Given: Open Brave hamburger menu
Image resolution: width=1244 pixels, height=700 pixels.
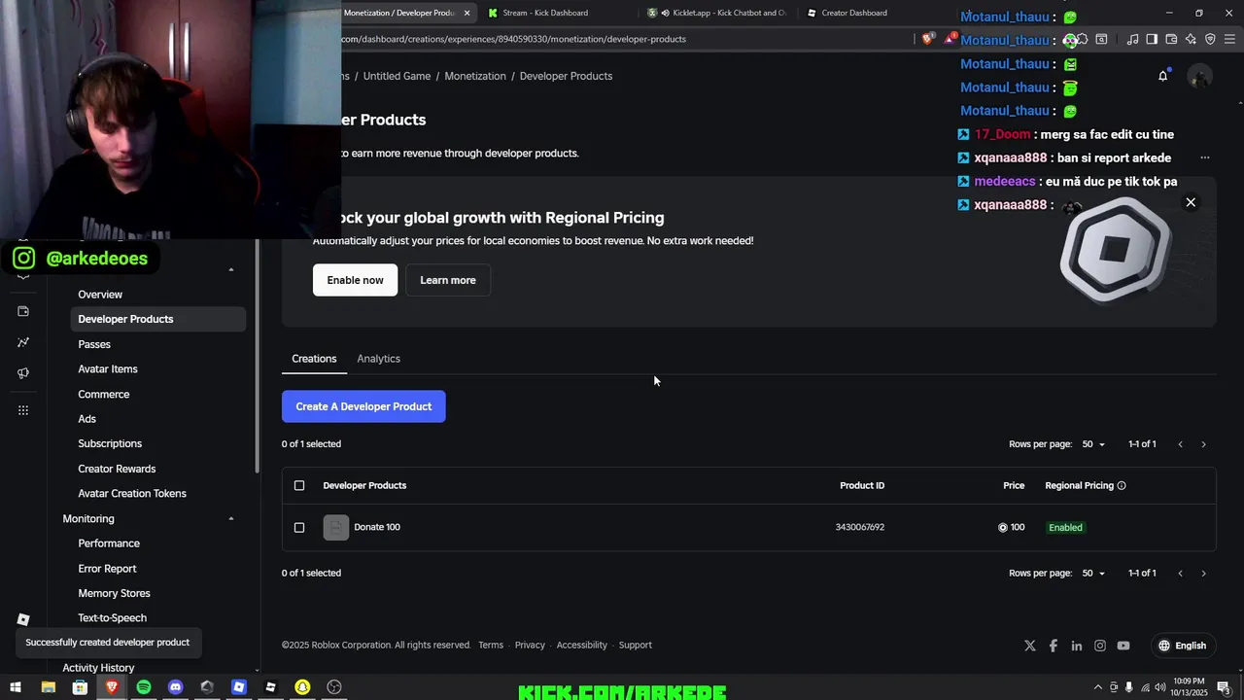Looking at the screenshot, I should click(1230, 39).
